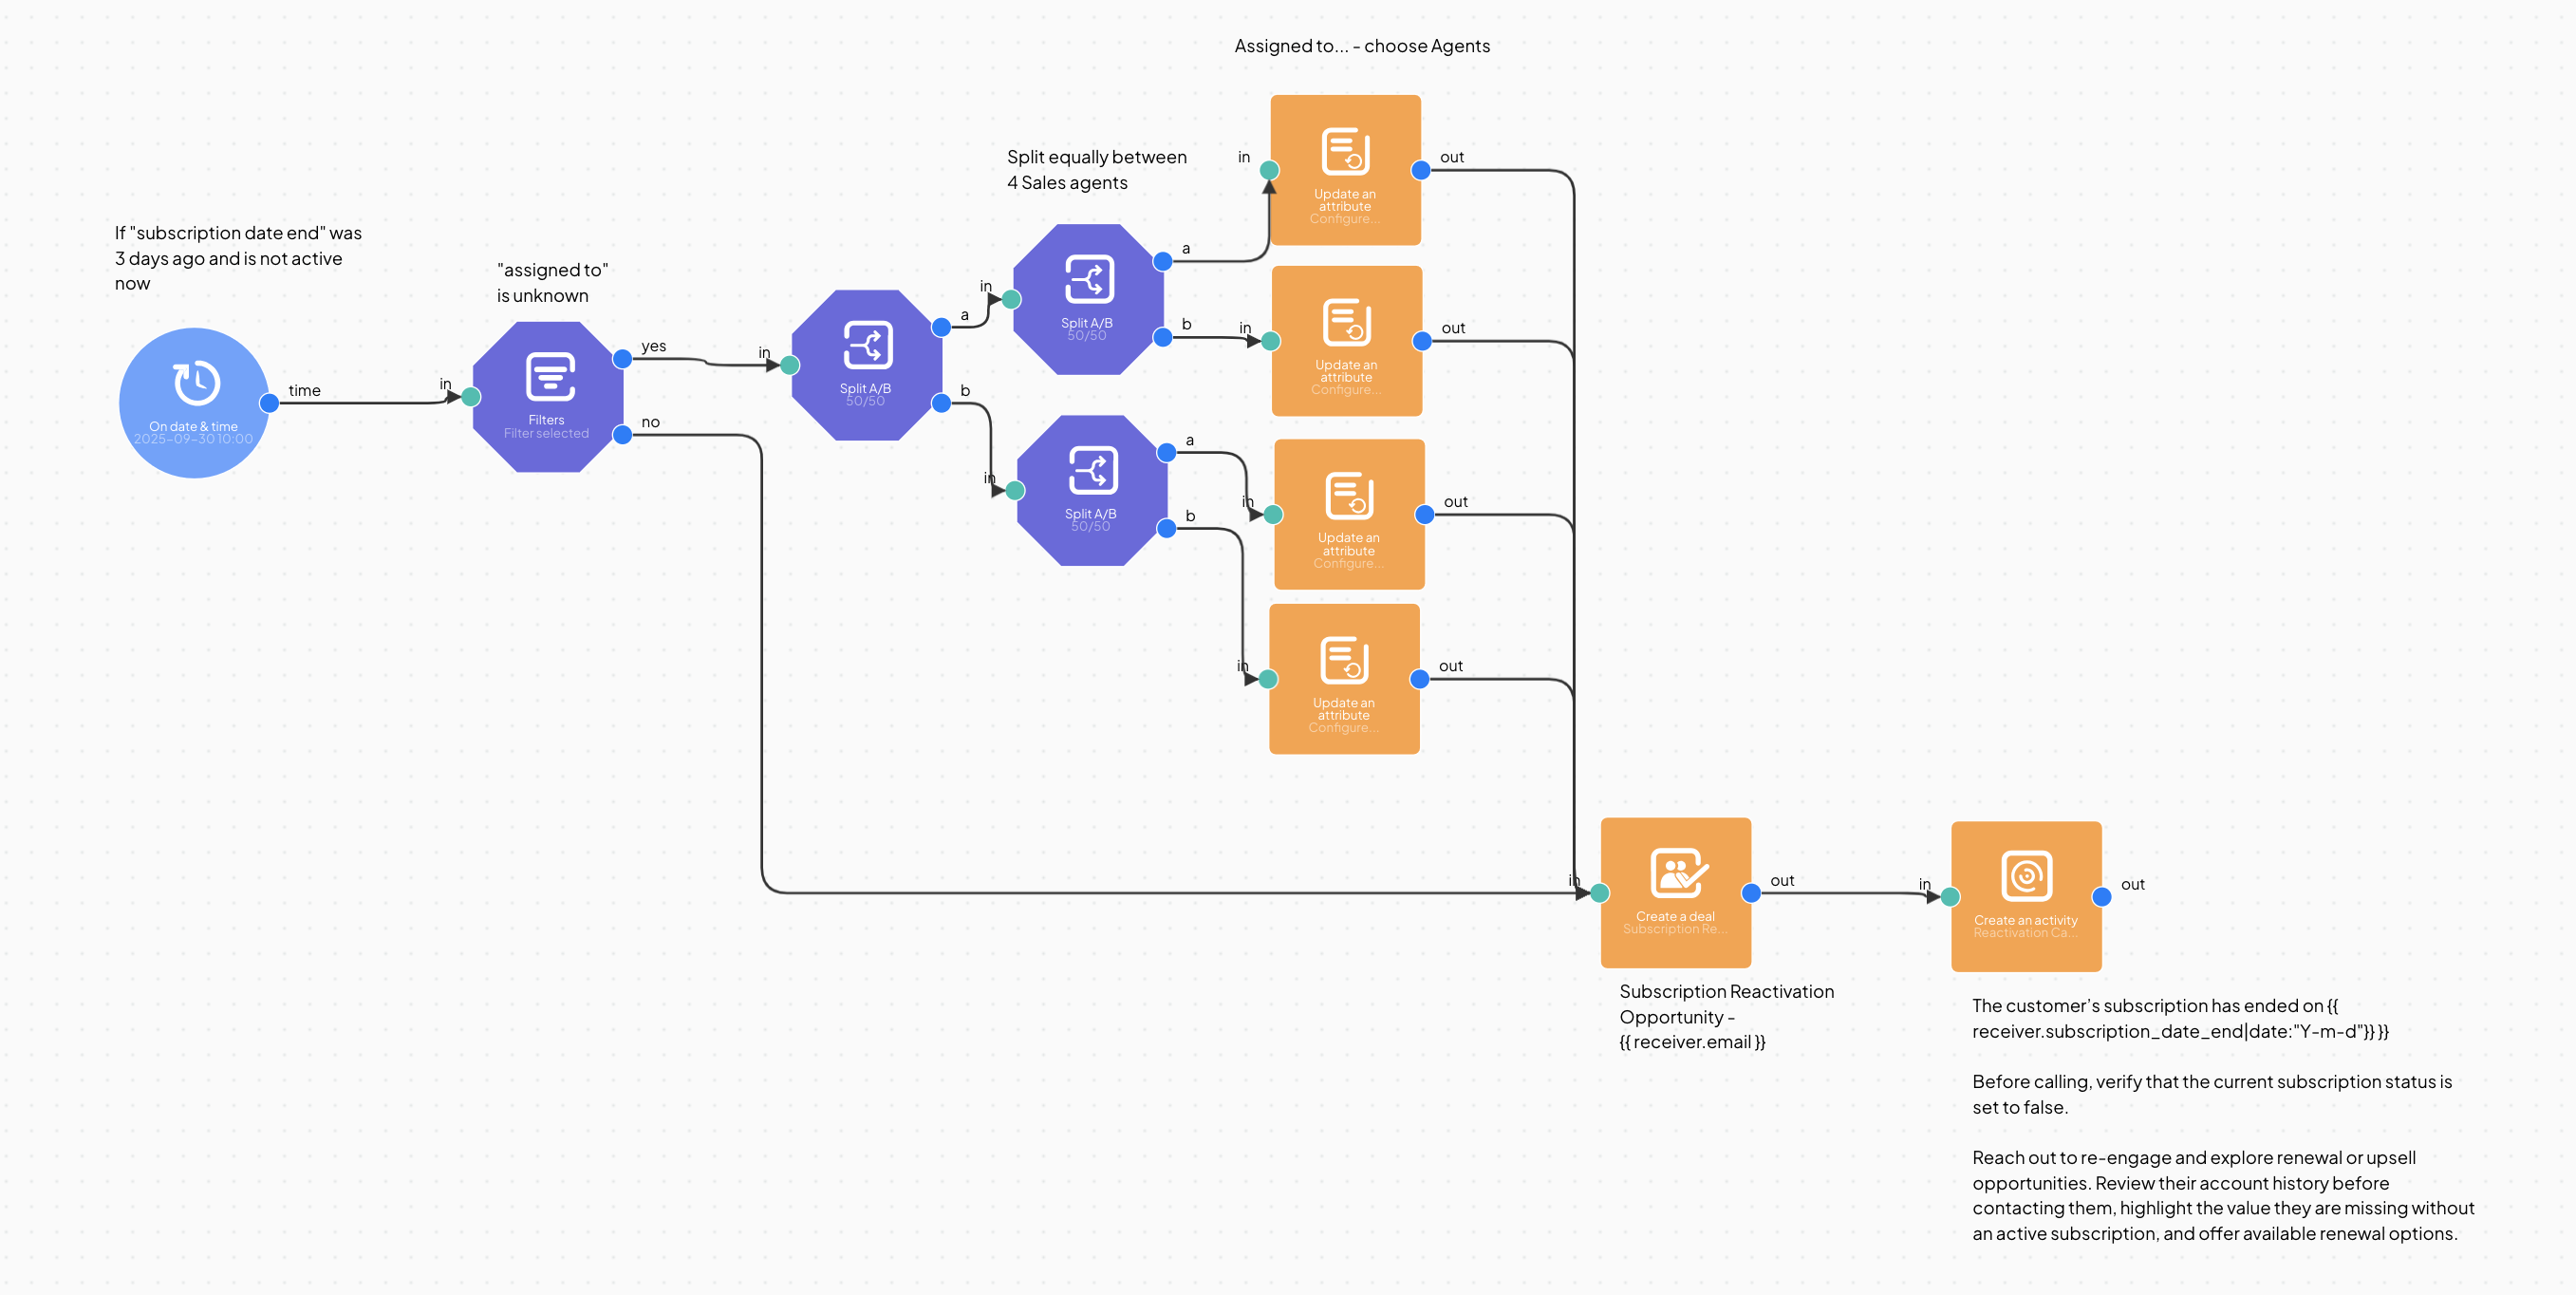This screenshot has height=1295, width=2576.
Task: Click the On date & time trigger node
Action: (194, 402)
